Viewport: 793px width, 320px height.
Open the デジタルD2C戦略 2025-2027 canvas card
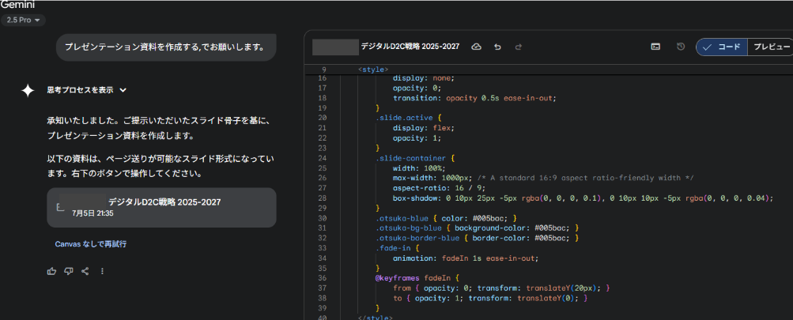[161, 207]
